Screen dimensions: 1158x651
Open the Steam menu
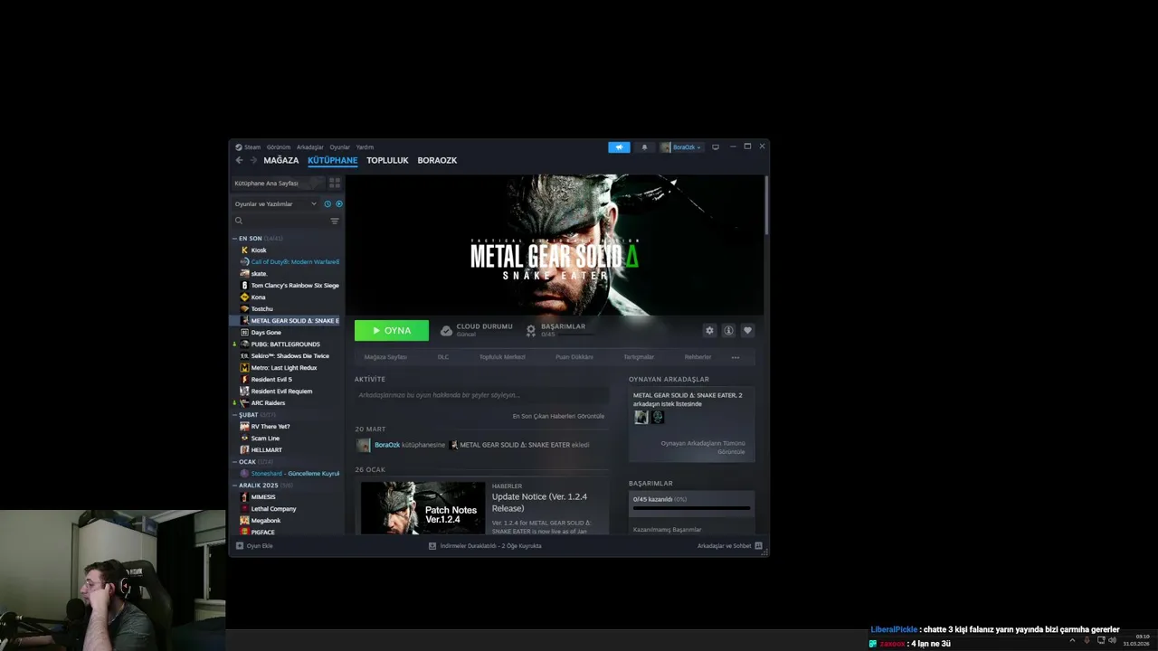[x=248, y=147]
